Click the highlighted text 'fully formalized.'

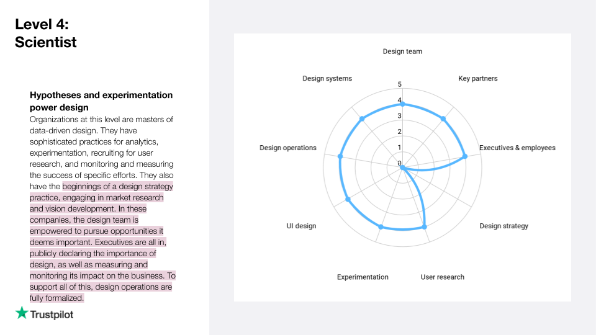click(x=56, y=298)
